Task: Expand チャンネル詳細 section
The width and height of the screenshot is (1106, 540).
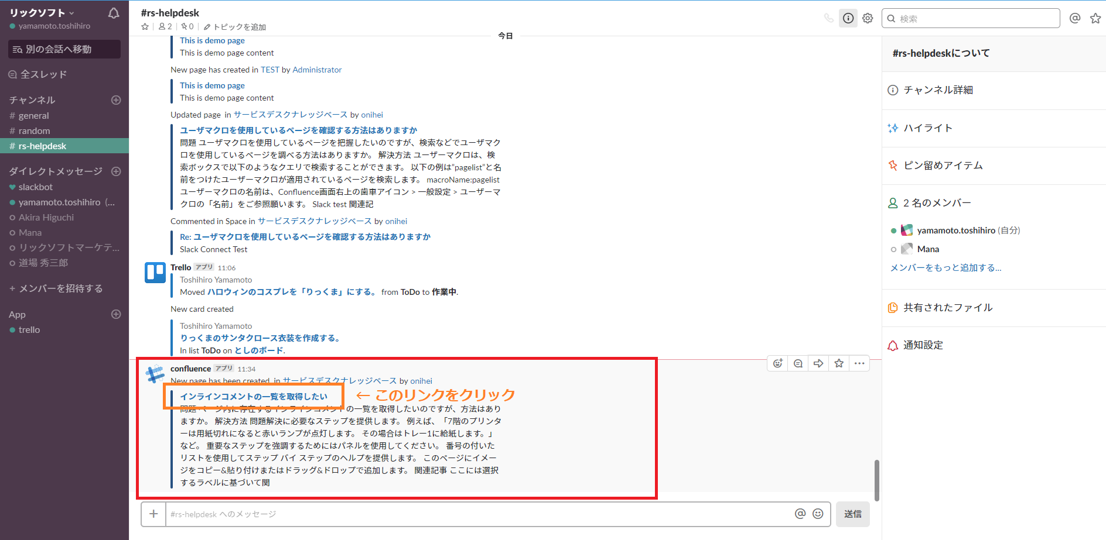Action: [994, 90]
